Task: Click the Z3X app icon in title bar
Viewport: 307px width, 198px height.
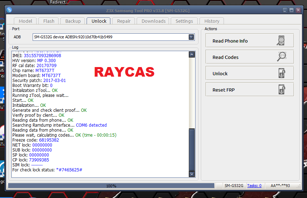Action: tap(9, 10)
